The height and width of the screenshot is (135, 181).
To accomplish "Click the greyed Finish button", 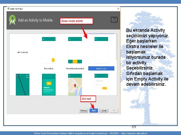I will 114,110.
